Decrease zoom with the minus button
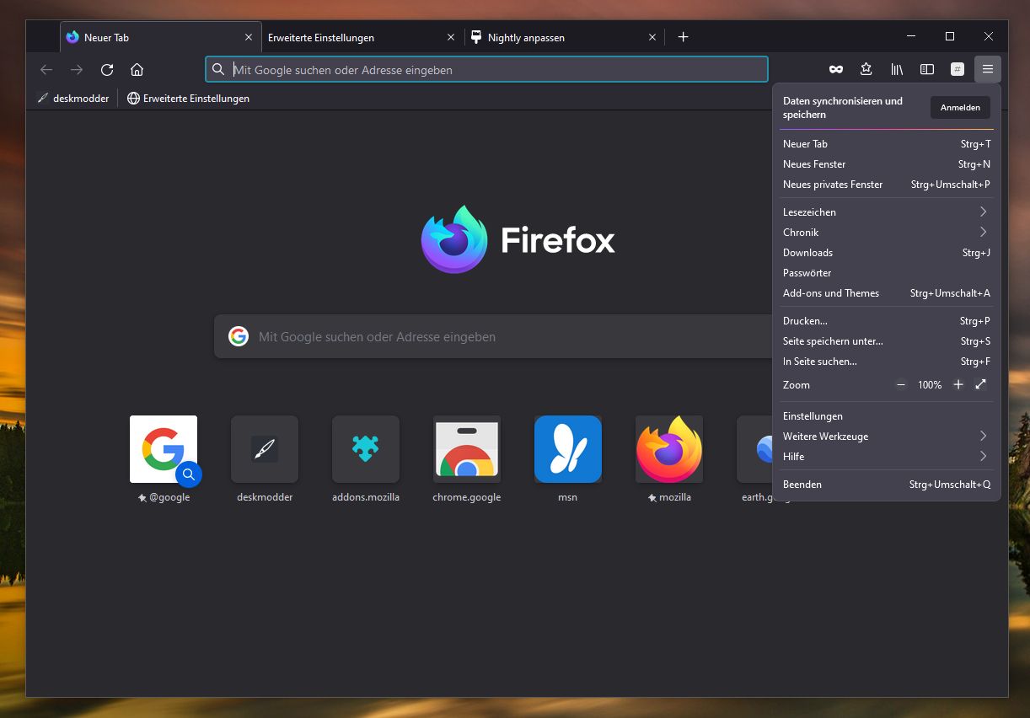This screenshot has width=1030, height=718. [900, 384]
